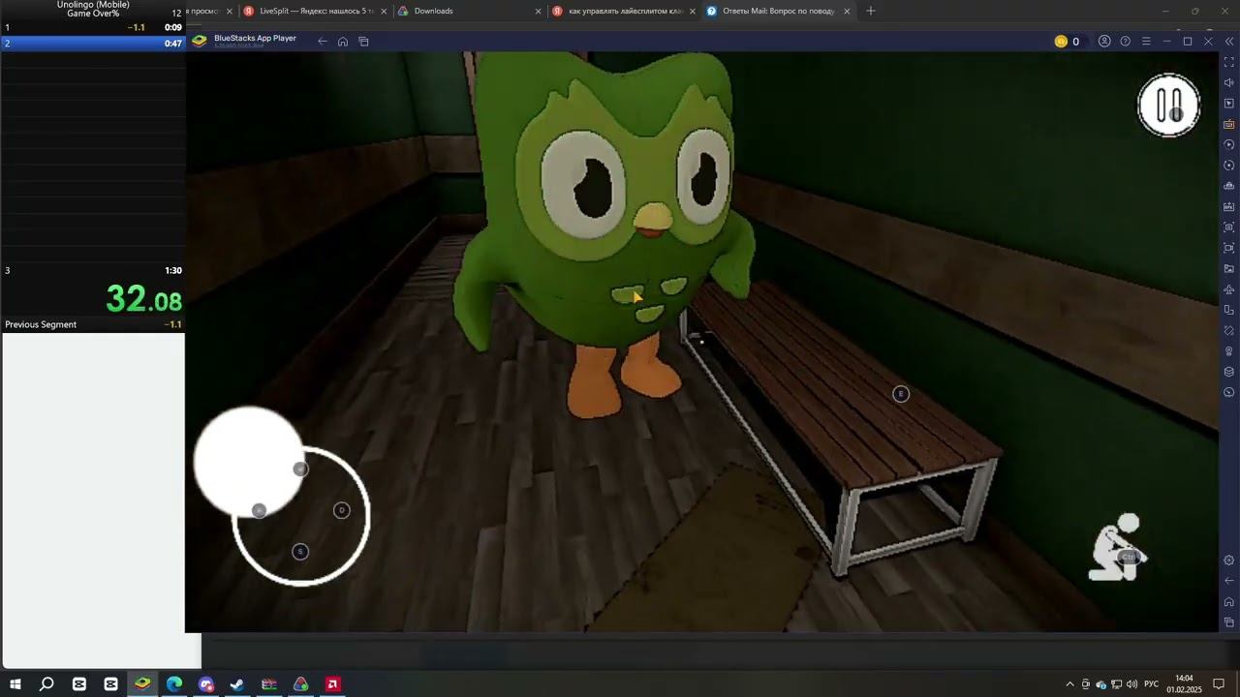
Task: Take a screenshot with the camera icon
Action: pos(1229,227)
